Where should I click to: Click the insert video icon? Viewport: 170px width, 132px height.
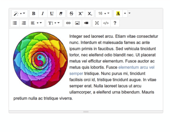pos(86,23)
